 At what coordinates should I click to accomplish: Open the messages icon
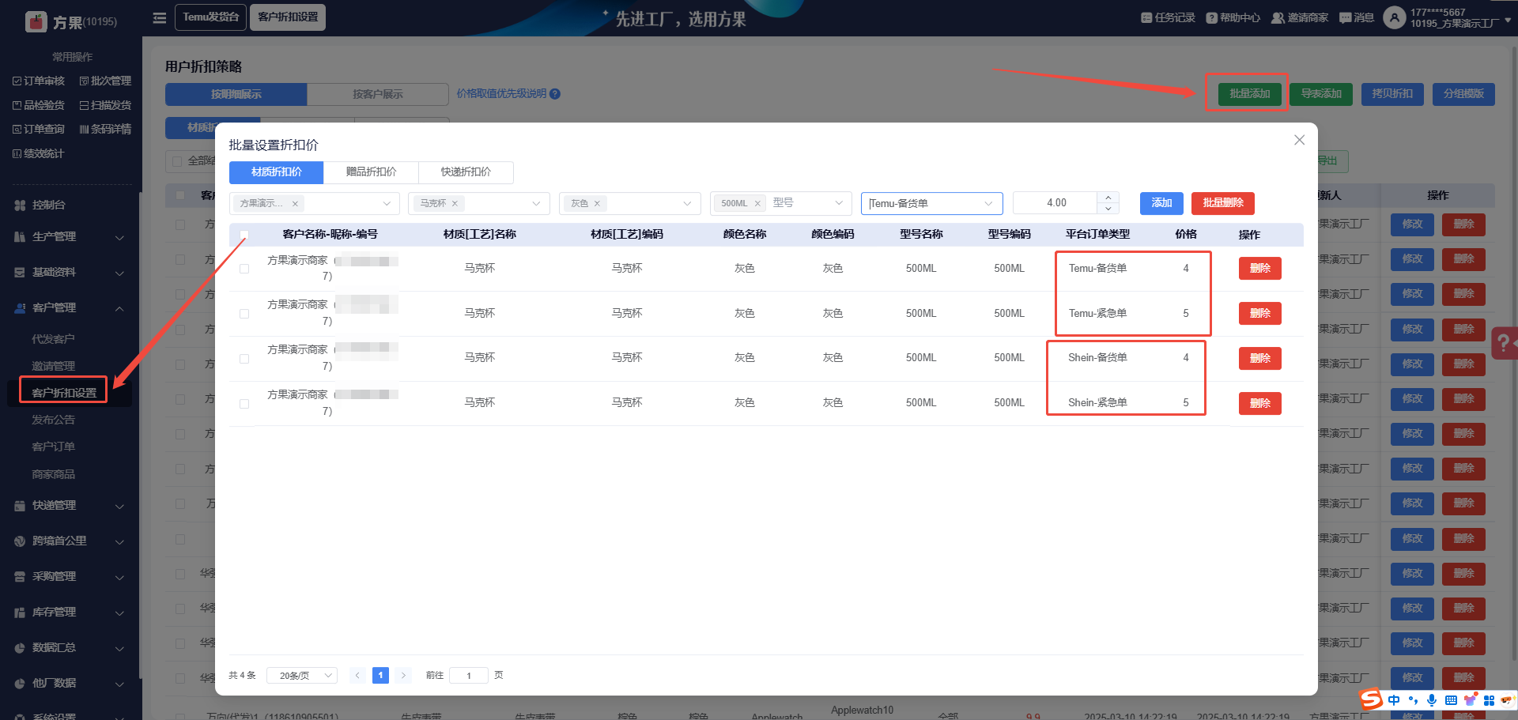[x=1345, y=17]
